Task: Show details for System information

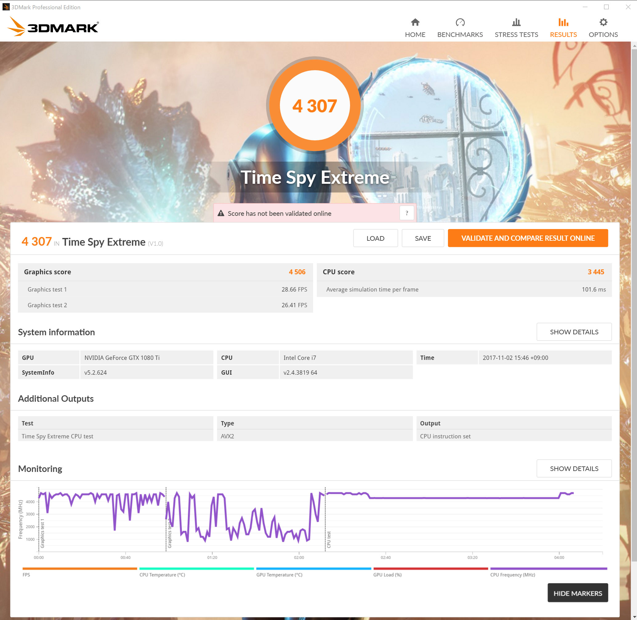Action: [574, 332]
